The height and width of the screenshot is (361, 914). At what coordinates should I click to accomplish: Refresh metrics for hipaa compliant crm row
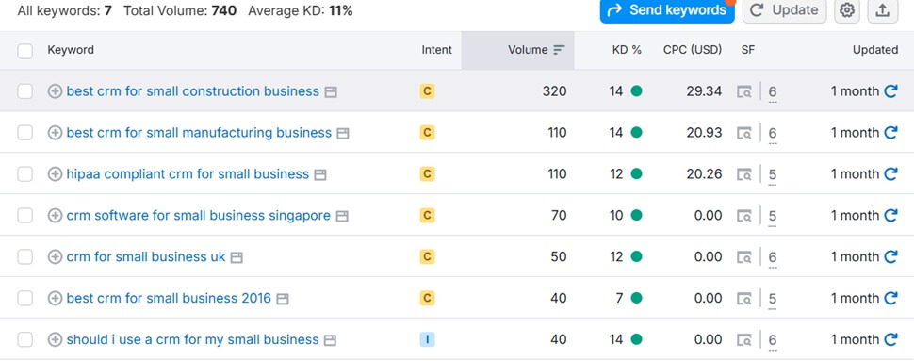coord(890,174)
